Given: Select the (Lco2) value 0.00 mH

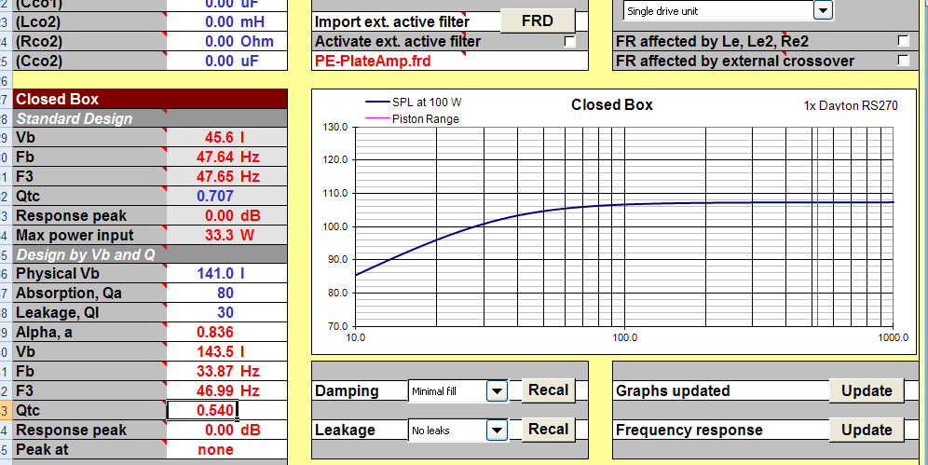Looking at the screenshot, I should [x=226, y=22].
